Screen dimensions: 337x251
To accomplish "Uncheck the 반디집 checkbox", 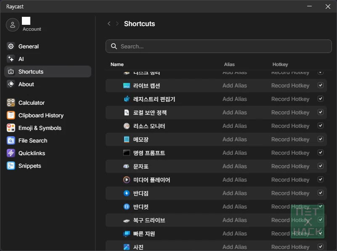I will coord(321,193).
